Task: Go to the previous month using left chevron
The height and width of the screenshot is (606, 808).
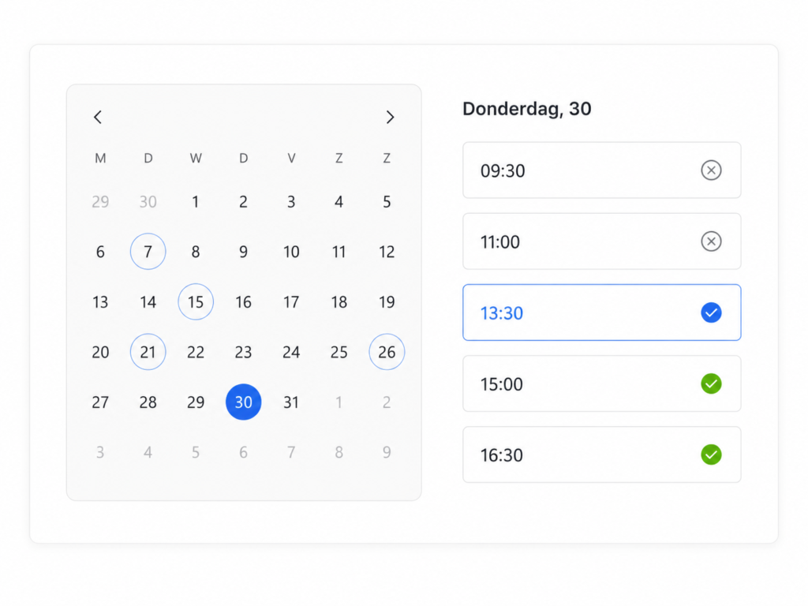Action: [x=98, y=117]
